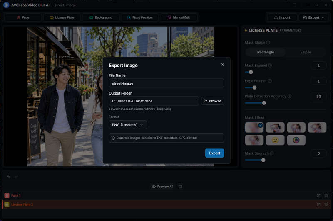The width and height of the screenshot is (333, 221).
Task: Choose Ellipse mask shape
Action: coord(306,52)
